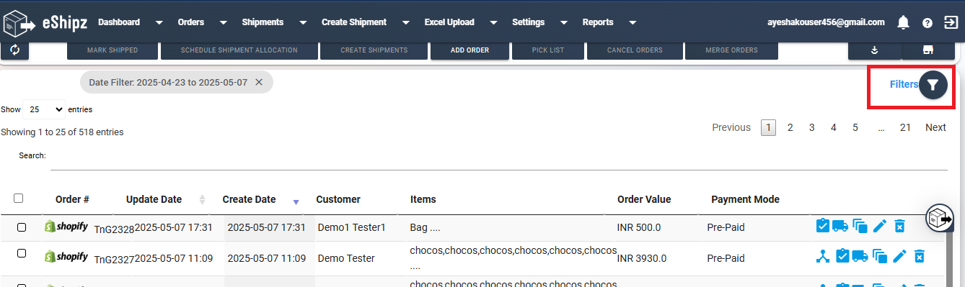The image size is (965, 287).
Task: Remove the Date Filter chip
Action: click(x=259, y=83)
